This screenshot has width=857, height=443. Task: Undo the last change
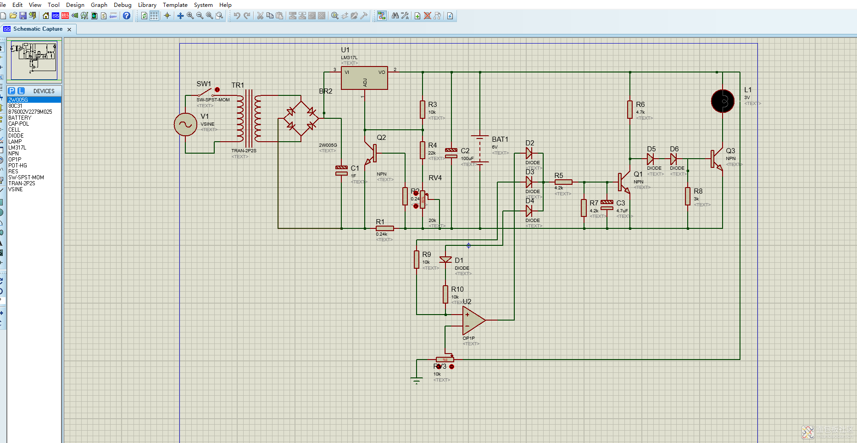coord(237,16)
